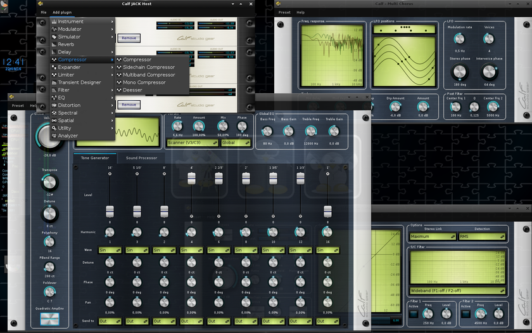Click the LFO positions graph
Screen dimensions: 532x333
[404, 61]
